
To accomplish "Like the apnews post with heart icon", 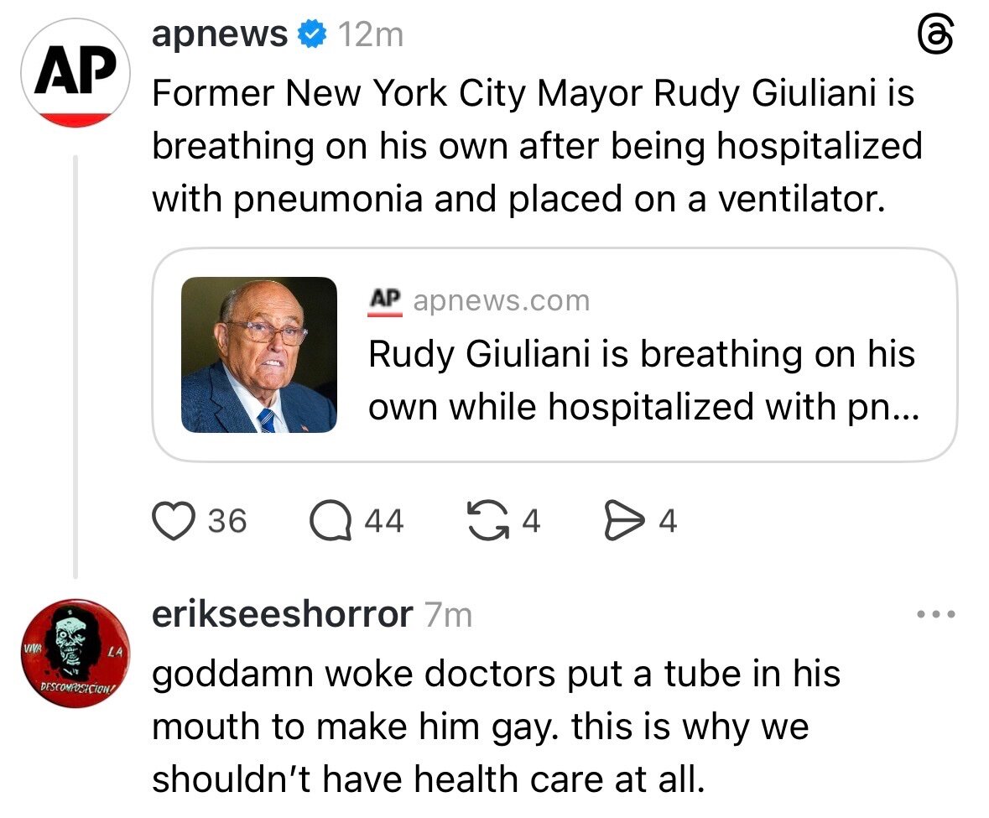I will click(174, 521).
